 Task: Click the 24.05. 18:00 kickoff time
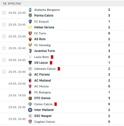pos(17,95)
